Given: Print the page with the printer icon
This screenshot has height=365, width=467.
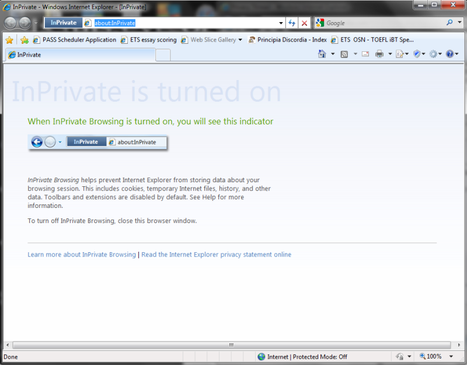Looking at the screenshot, I should [x=379, y=54].
